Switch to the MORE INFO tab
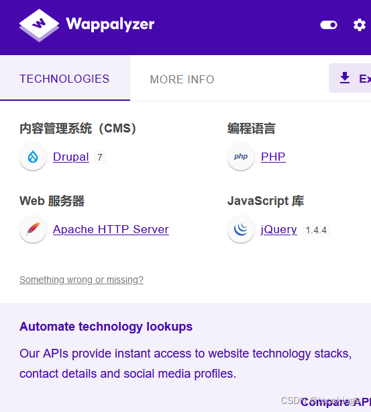Image resolution: width=371 pixels, height=412 pixels. pyautogui.click(x=182, y=79)
